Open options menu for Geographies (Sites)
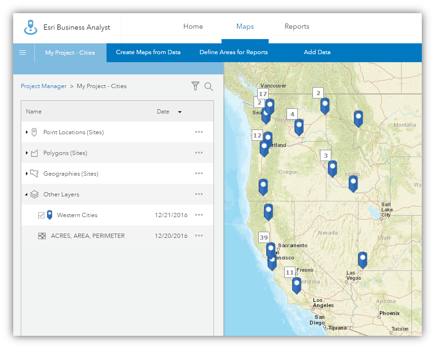The width and height of the screenshot is (435, 349). coord(198,173)
